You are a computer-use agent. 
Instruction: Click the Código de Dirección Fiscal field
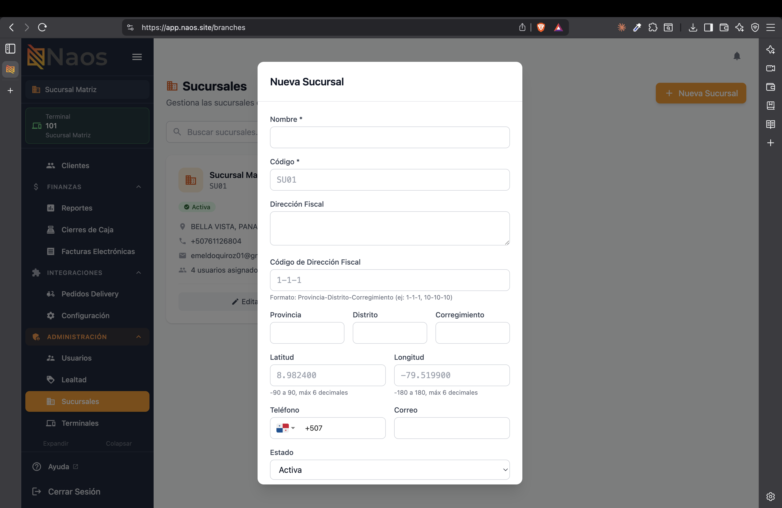tap(390, 280)
